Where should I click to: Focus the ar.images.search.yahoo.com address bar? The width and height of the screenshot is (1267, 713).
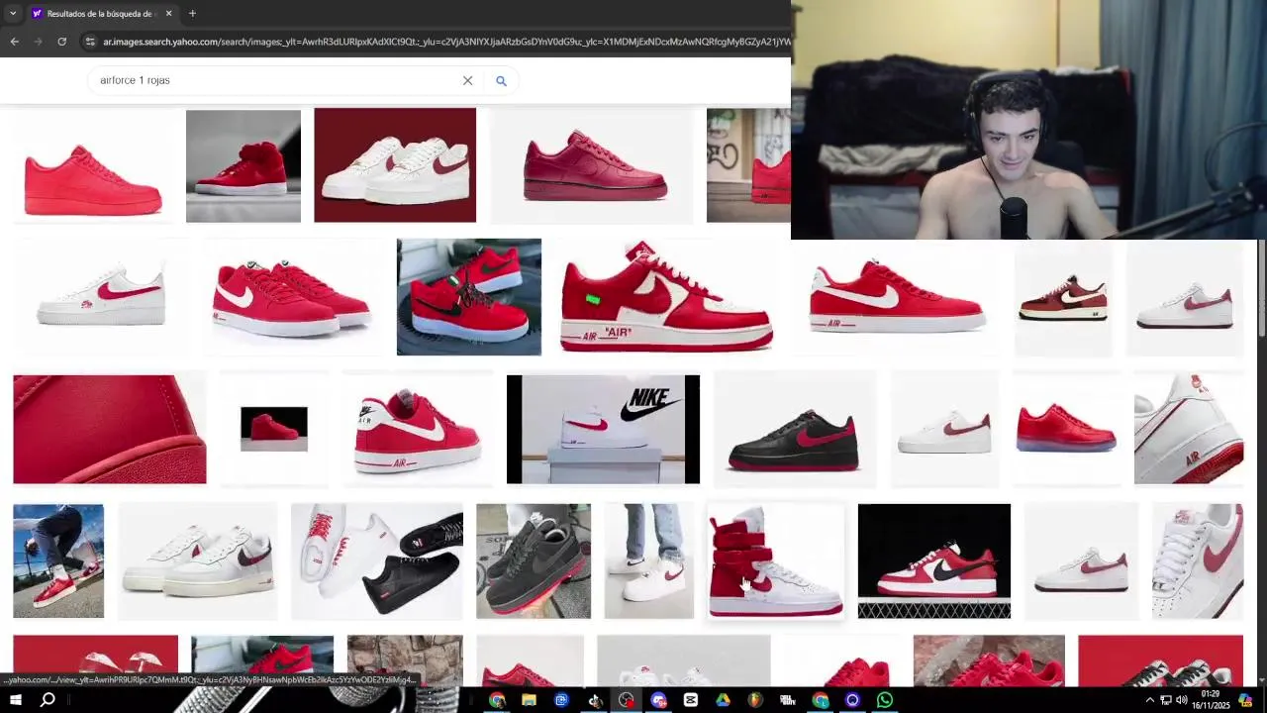[x=445, y=42]
